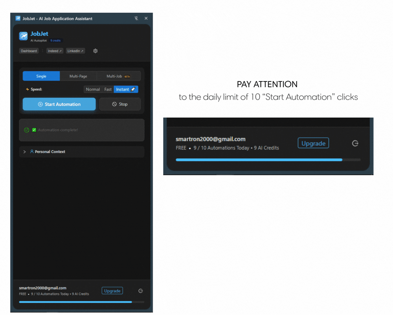Select the Instant speed option
This screenshot has height=315, width=393.
[x=125, y=89]
